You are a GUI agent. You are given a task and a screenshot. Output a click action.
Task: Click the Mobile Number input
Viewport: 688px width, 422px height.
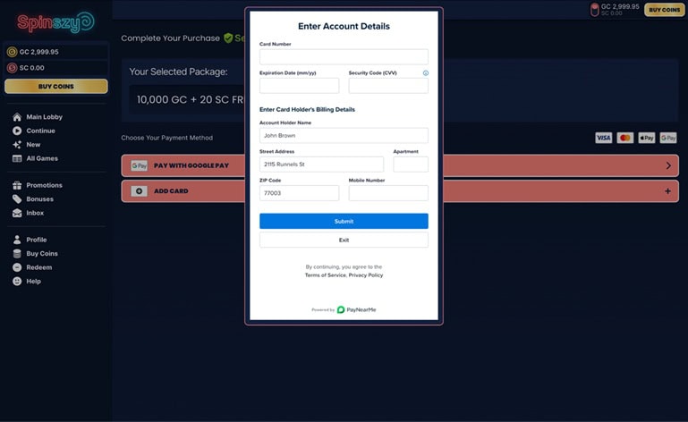coord(388,193)
